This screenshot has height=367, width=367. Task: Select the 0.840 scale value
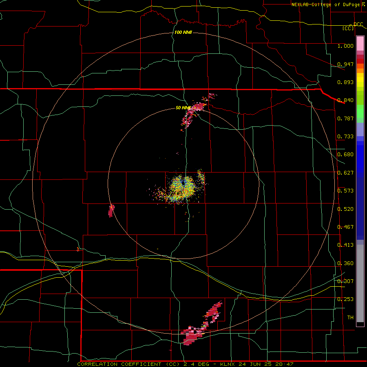click(345, 100)
